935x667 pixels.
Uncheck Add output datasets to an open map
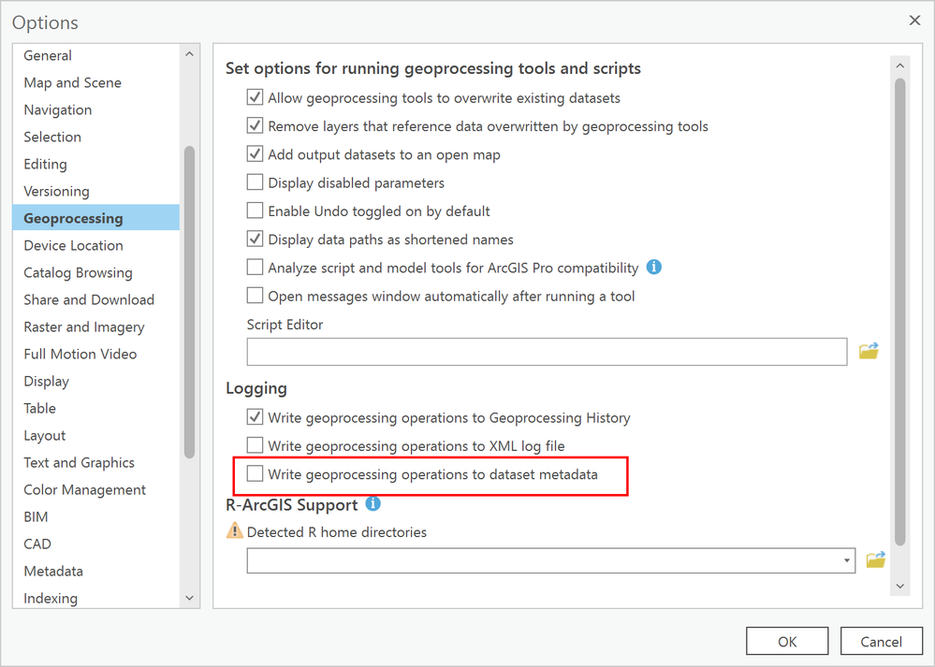255,154
